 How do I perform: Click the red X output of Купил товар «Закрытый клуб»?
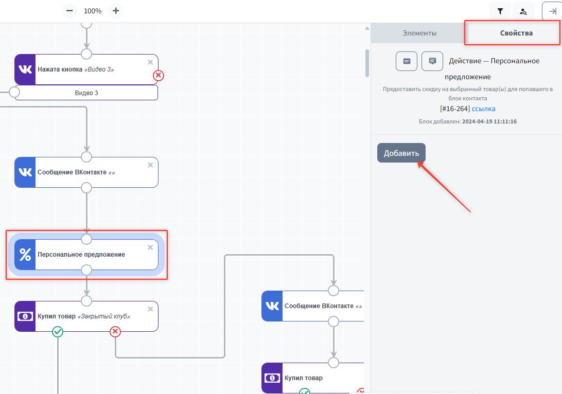[115, 332]
